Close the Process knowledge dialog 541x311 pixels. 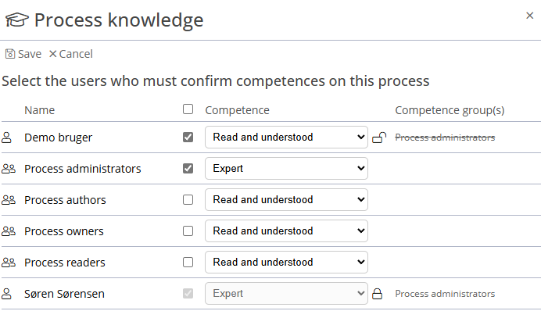pyautogui.click(x=529, y=16)
